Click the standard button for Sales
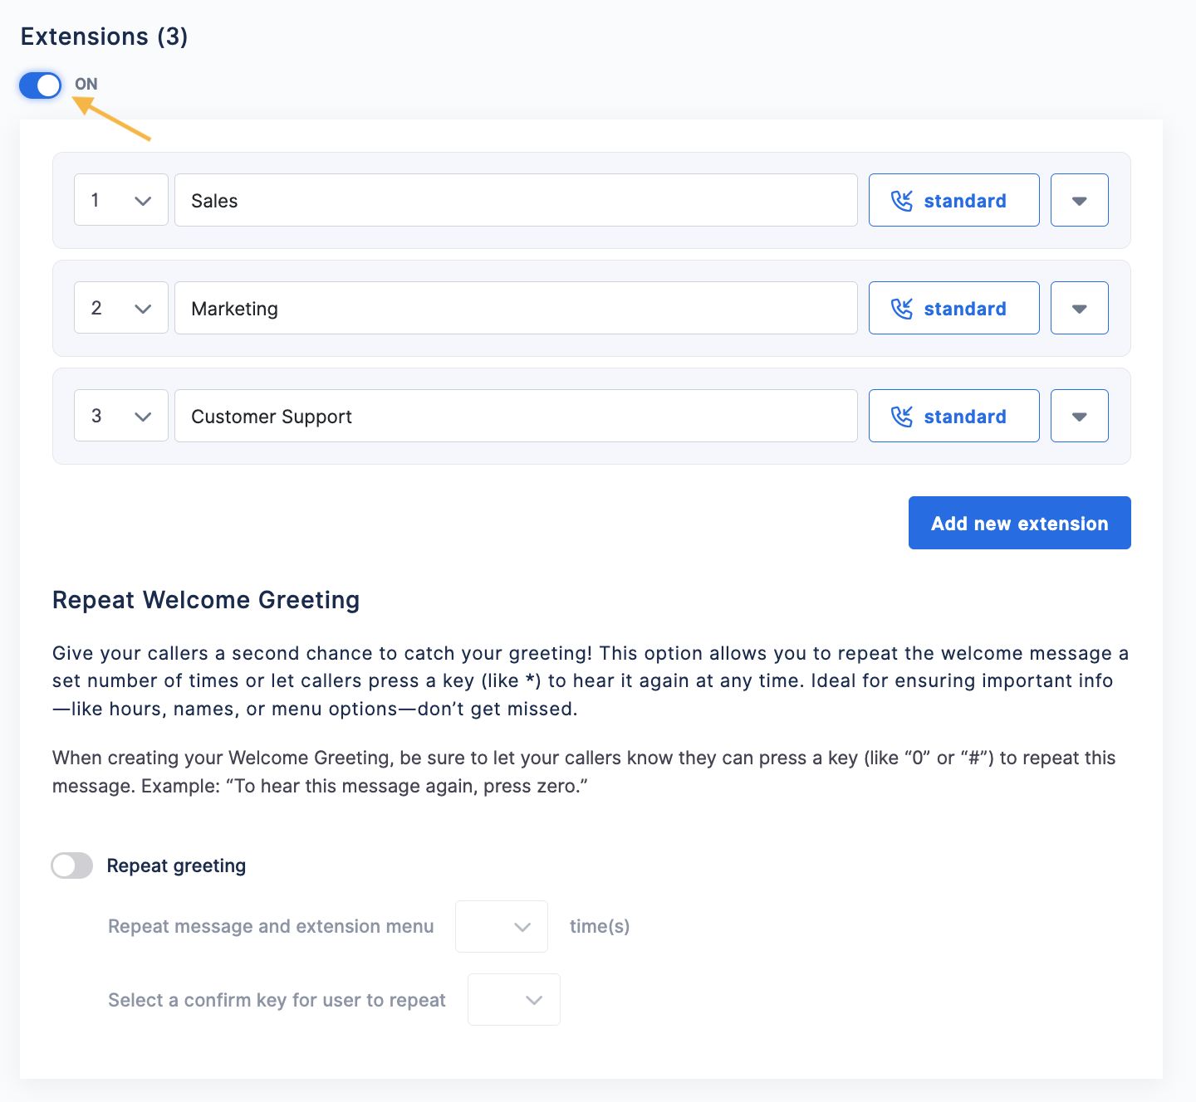 tap(954, 200)
